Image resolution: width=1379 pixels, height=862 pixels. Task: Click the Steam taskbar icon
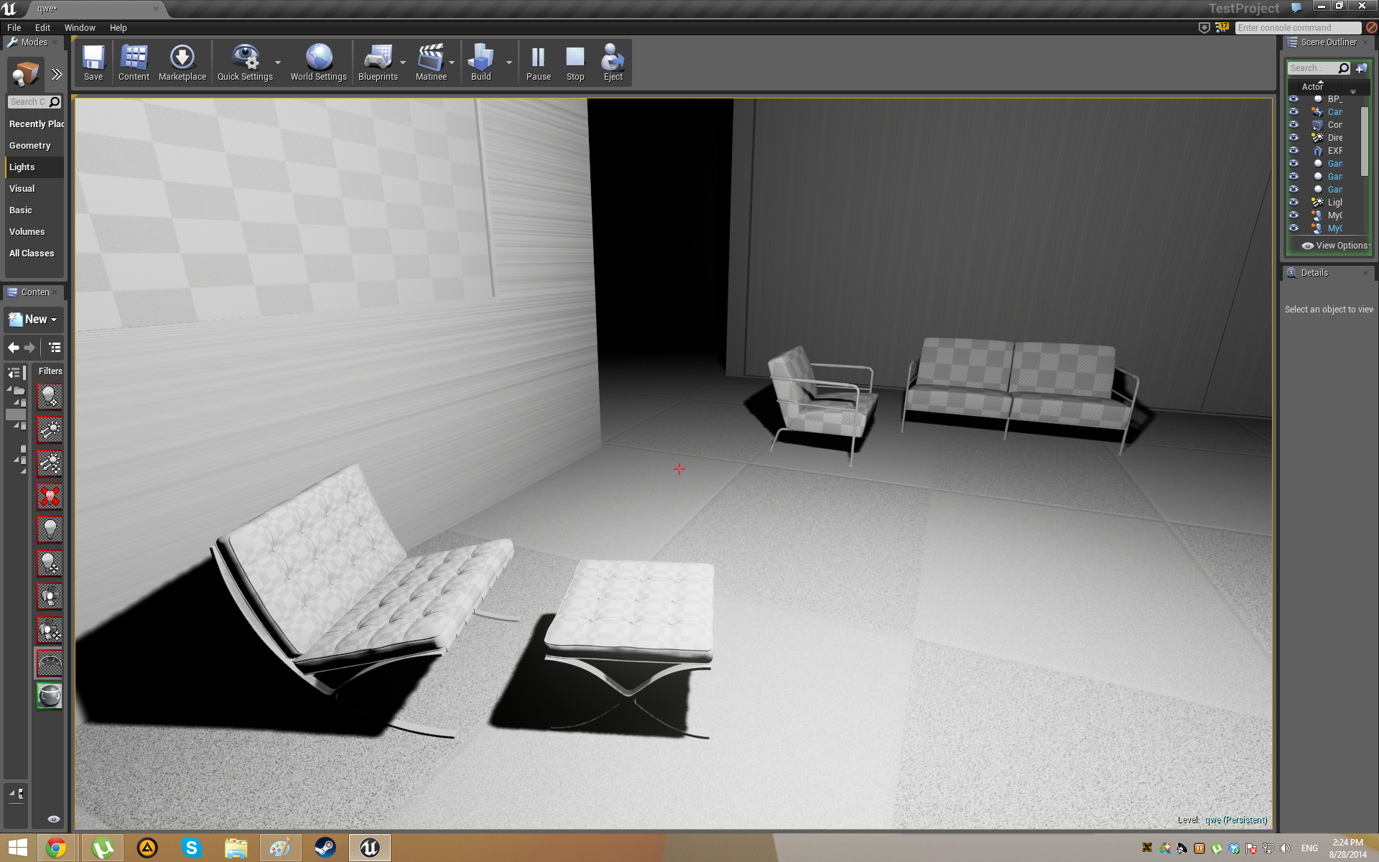(x=325, y=848)
